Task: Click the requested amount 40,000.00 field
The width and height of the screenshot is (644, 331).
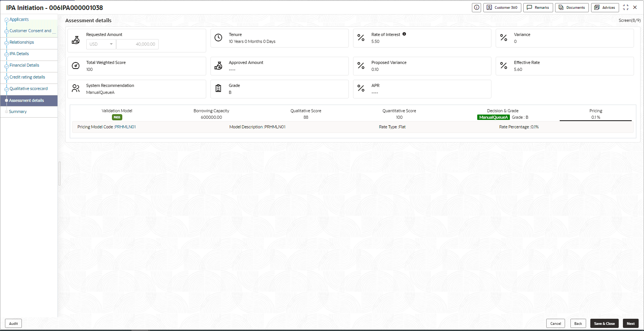Action: pos(137,44)
